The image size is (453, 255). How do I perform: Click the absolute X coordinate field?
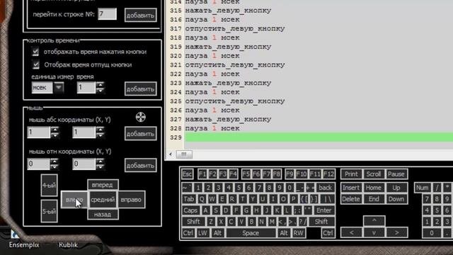[x=39, y=132]
